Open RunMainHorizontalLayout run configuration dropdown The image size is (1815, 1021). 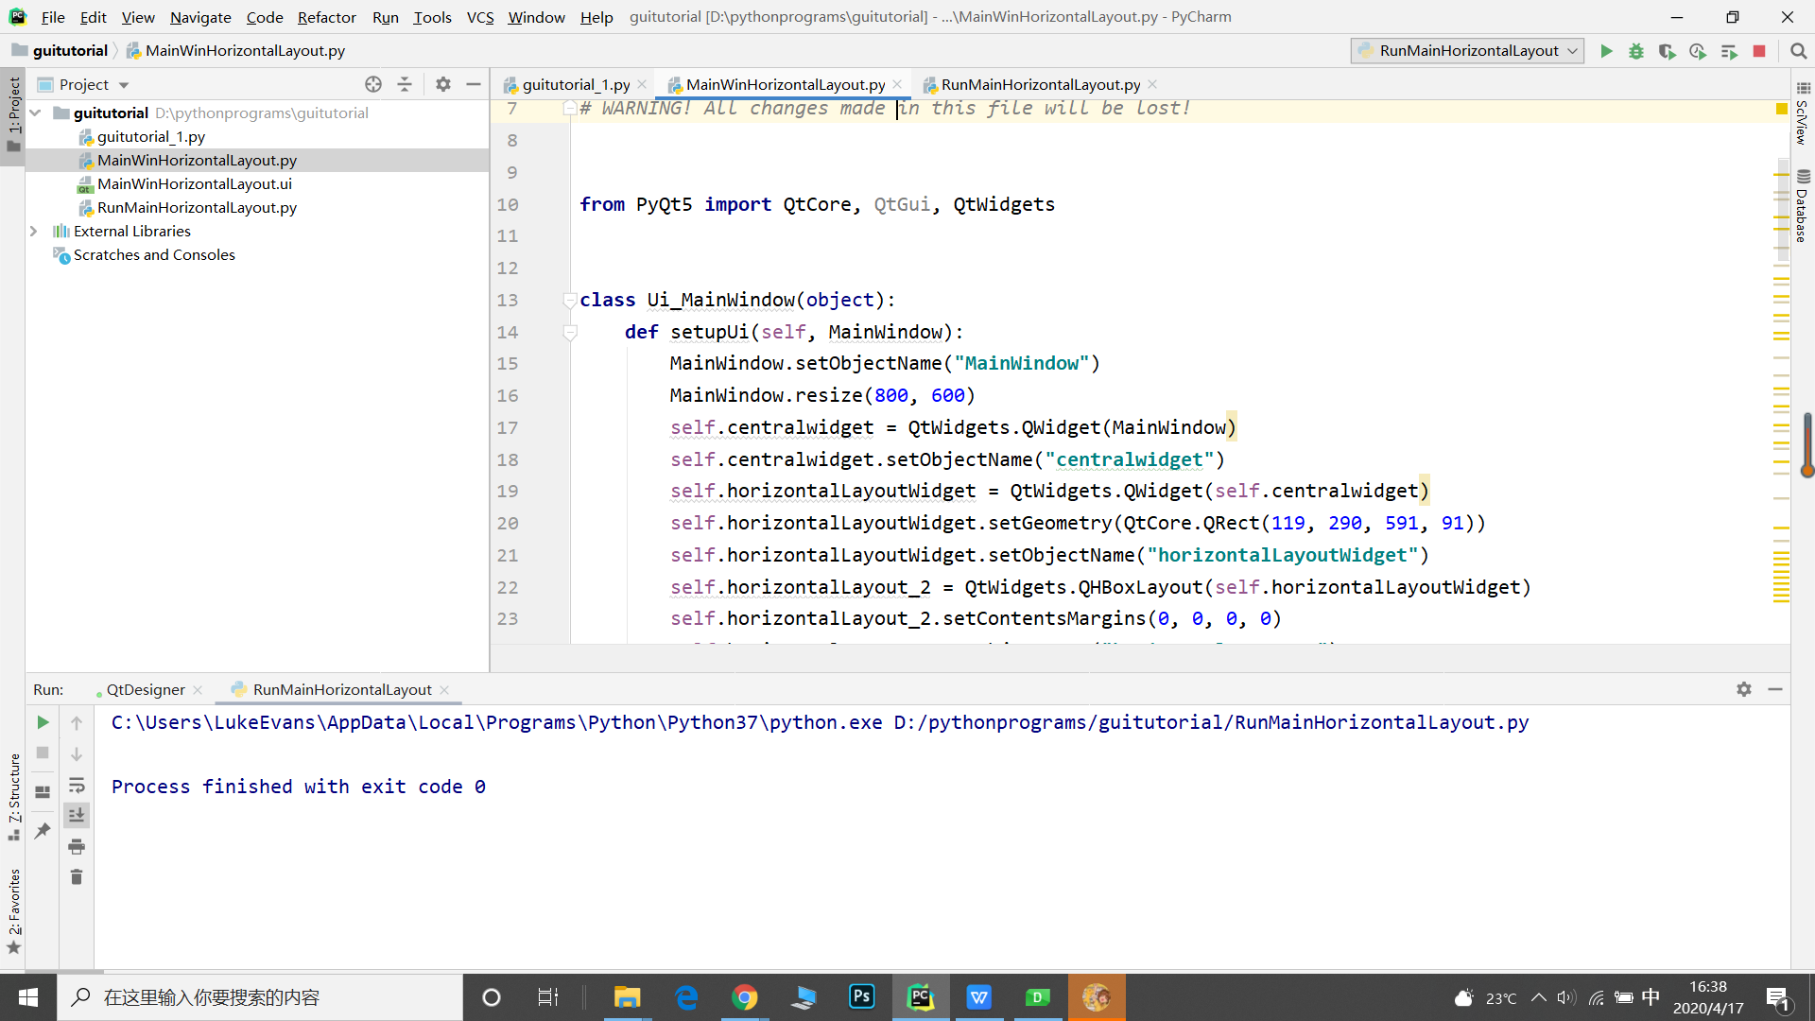(x=1468, y=51)
